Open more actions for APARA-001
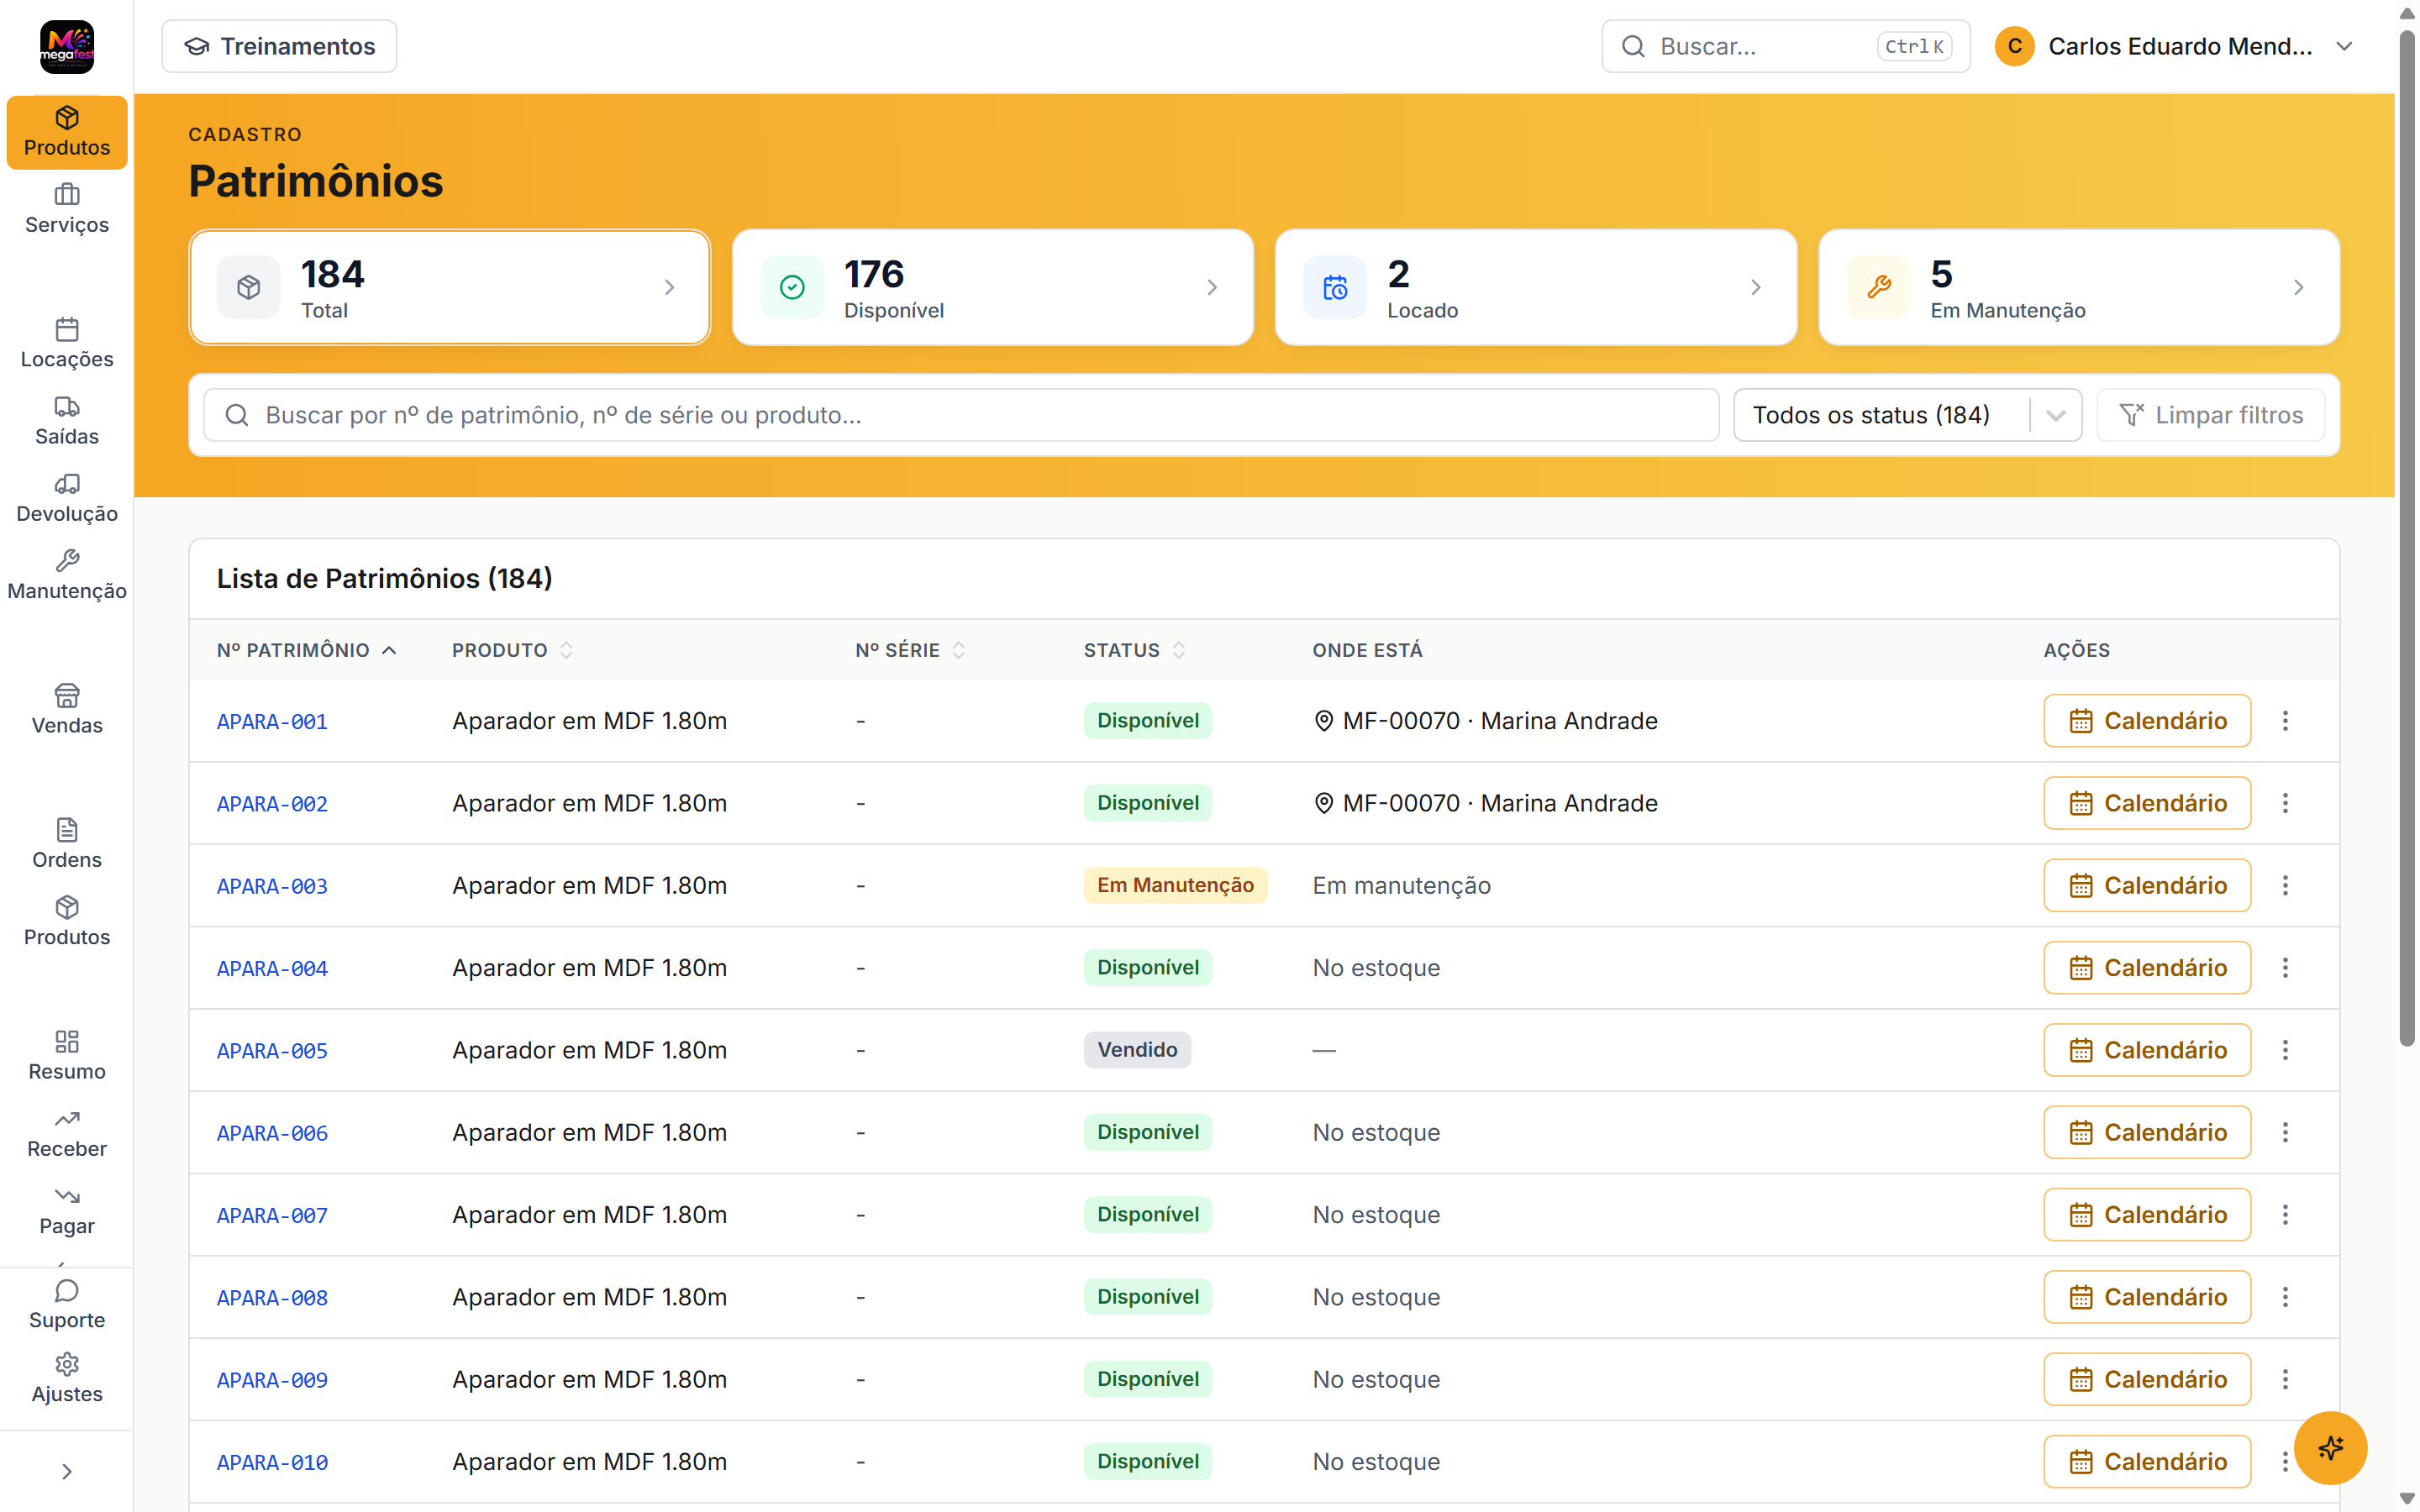 point(2285,721)
